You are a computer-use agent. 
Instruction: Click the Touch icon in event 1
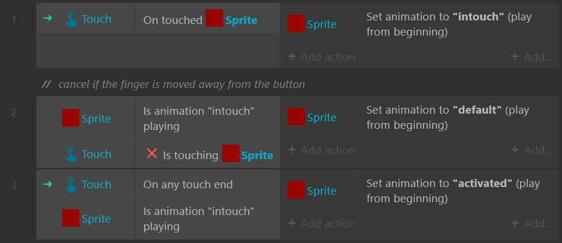(x=71, y=19)
